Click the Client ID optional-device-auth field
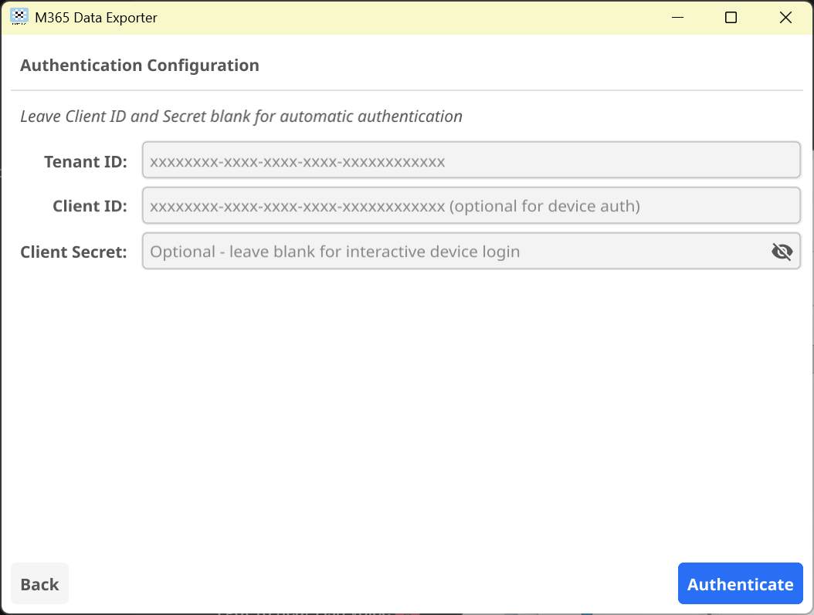The image size is (814, 615). [x=471, y=205]
